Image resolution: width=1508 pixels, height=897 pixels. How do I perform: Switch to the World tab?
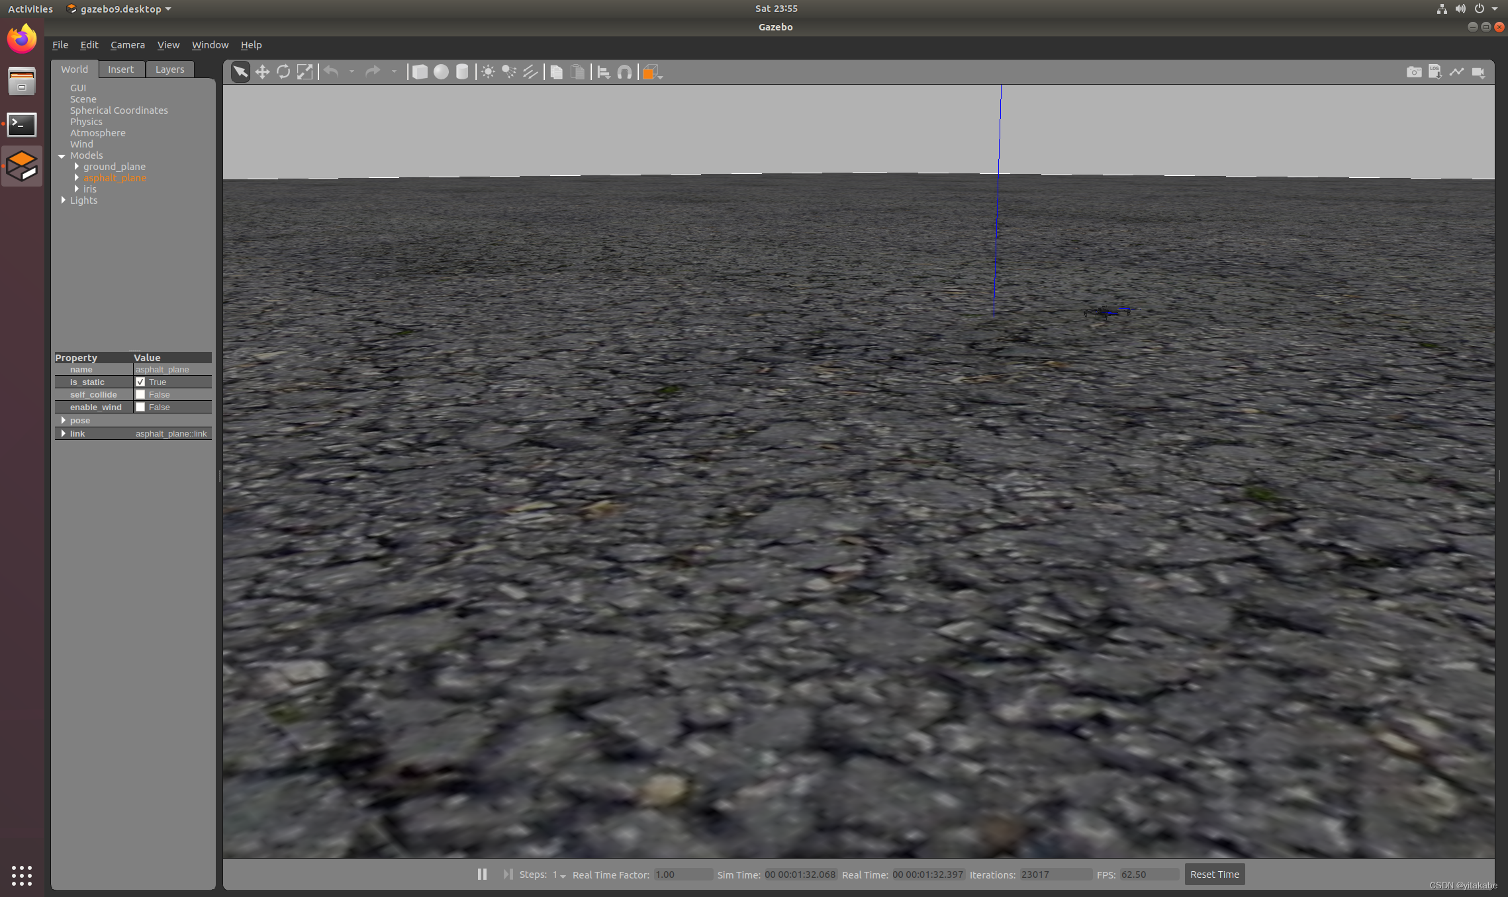tap(74, 69)
